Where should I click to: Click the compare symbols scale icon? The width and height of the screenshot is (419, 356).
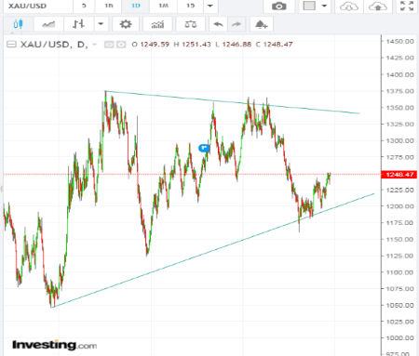pos(191,24)
